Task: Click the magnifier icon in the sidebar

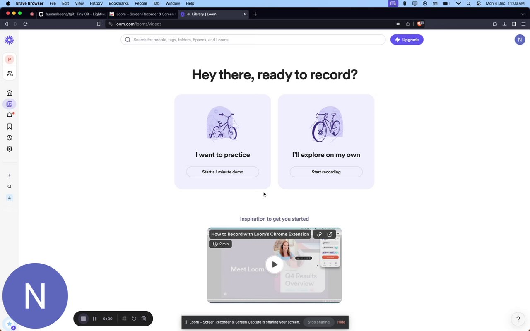Action: point(9,187)
